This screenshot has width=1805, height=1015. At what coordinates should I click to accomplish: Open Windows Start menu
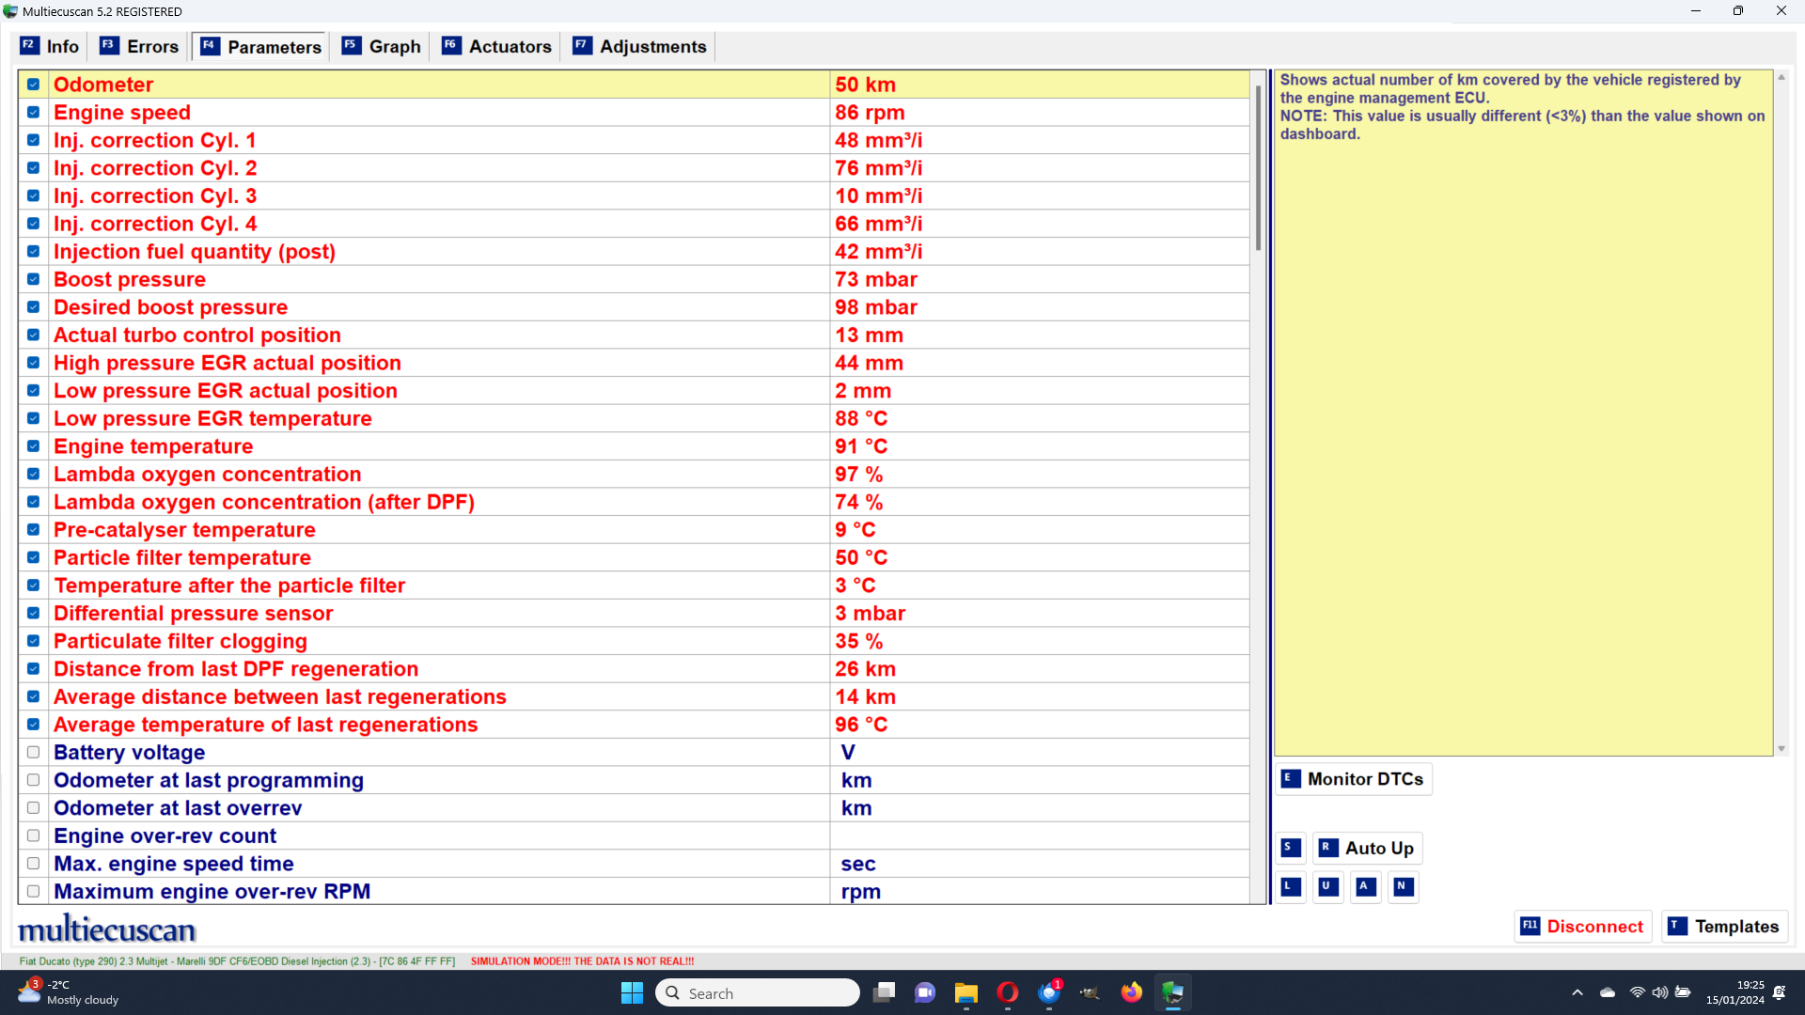[x=632, y=992]
